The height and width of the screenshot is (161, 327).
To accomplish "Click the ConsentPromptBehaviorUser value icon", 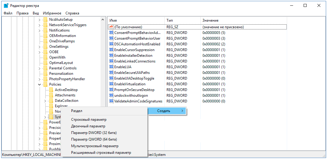I will 111,38.
